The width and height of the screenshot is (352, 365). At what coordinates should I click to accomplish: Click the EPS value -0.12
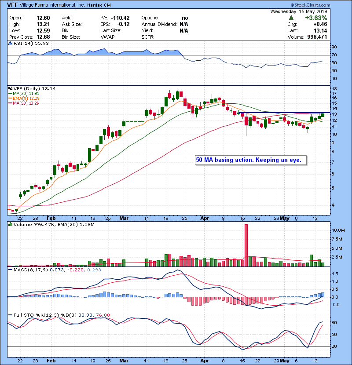tap(124, 24)
